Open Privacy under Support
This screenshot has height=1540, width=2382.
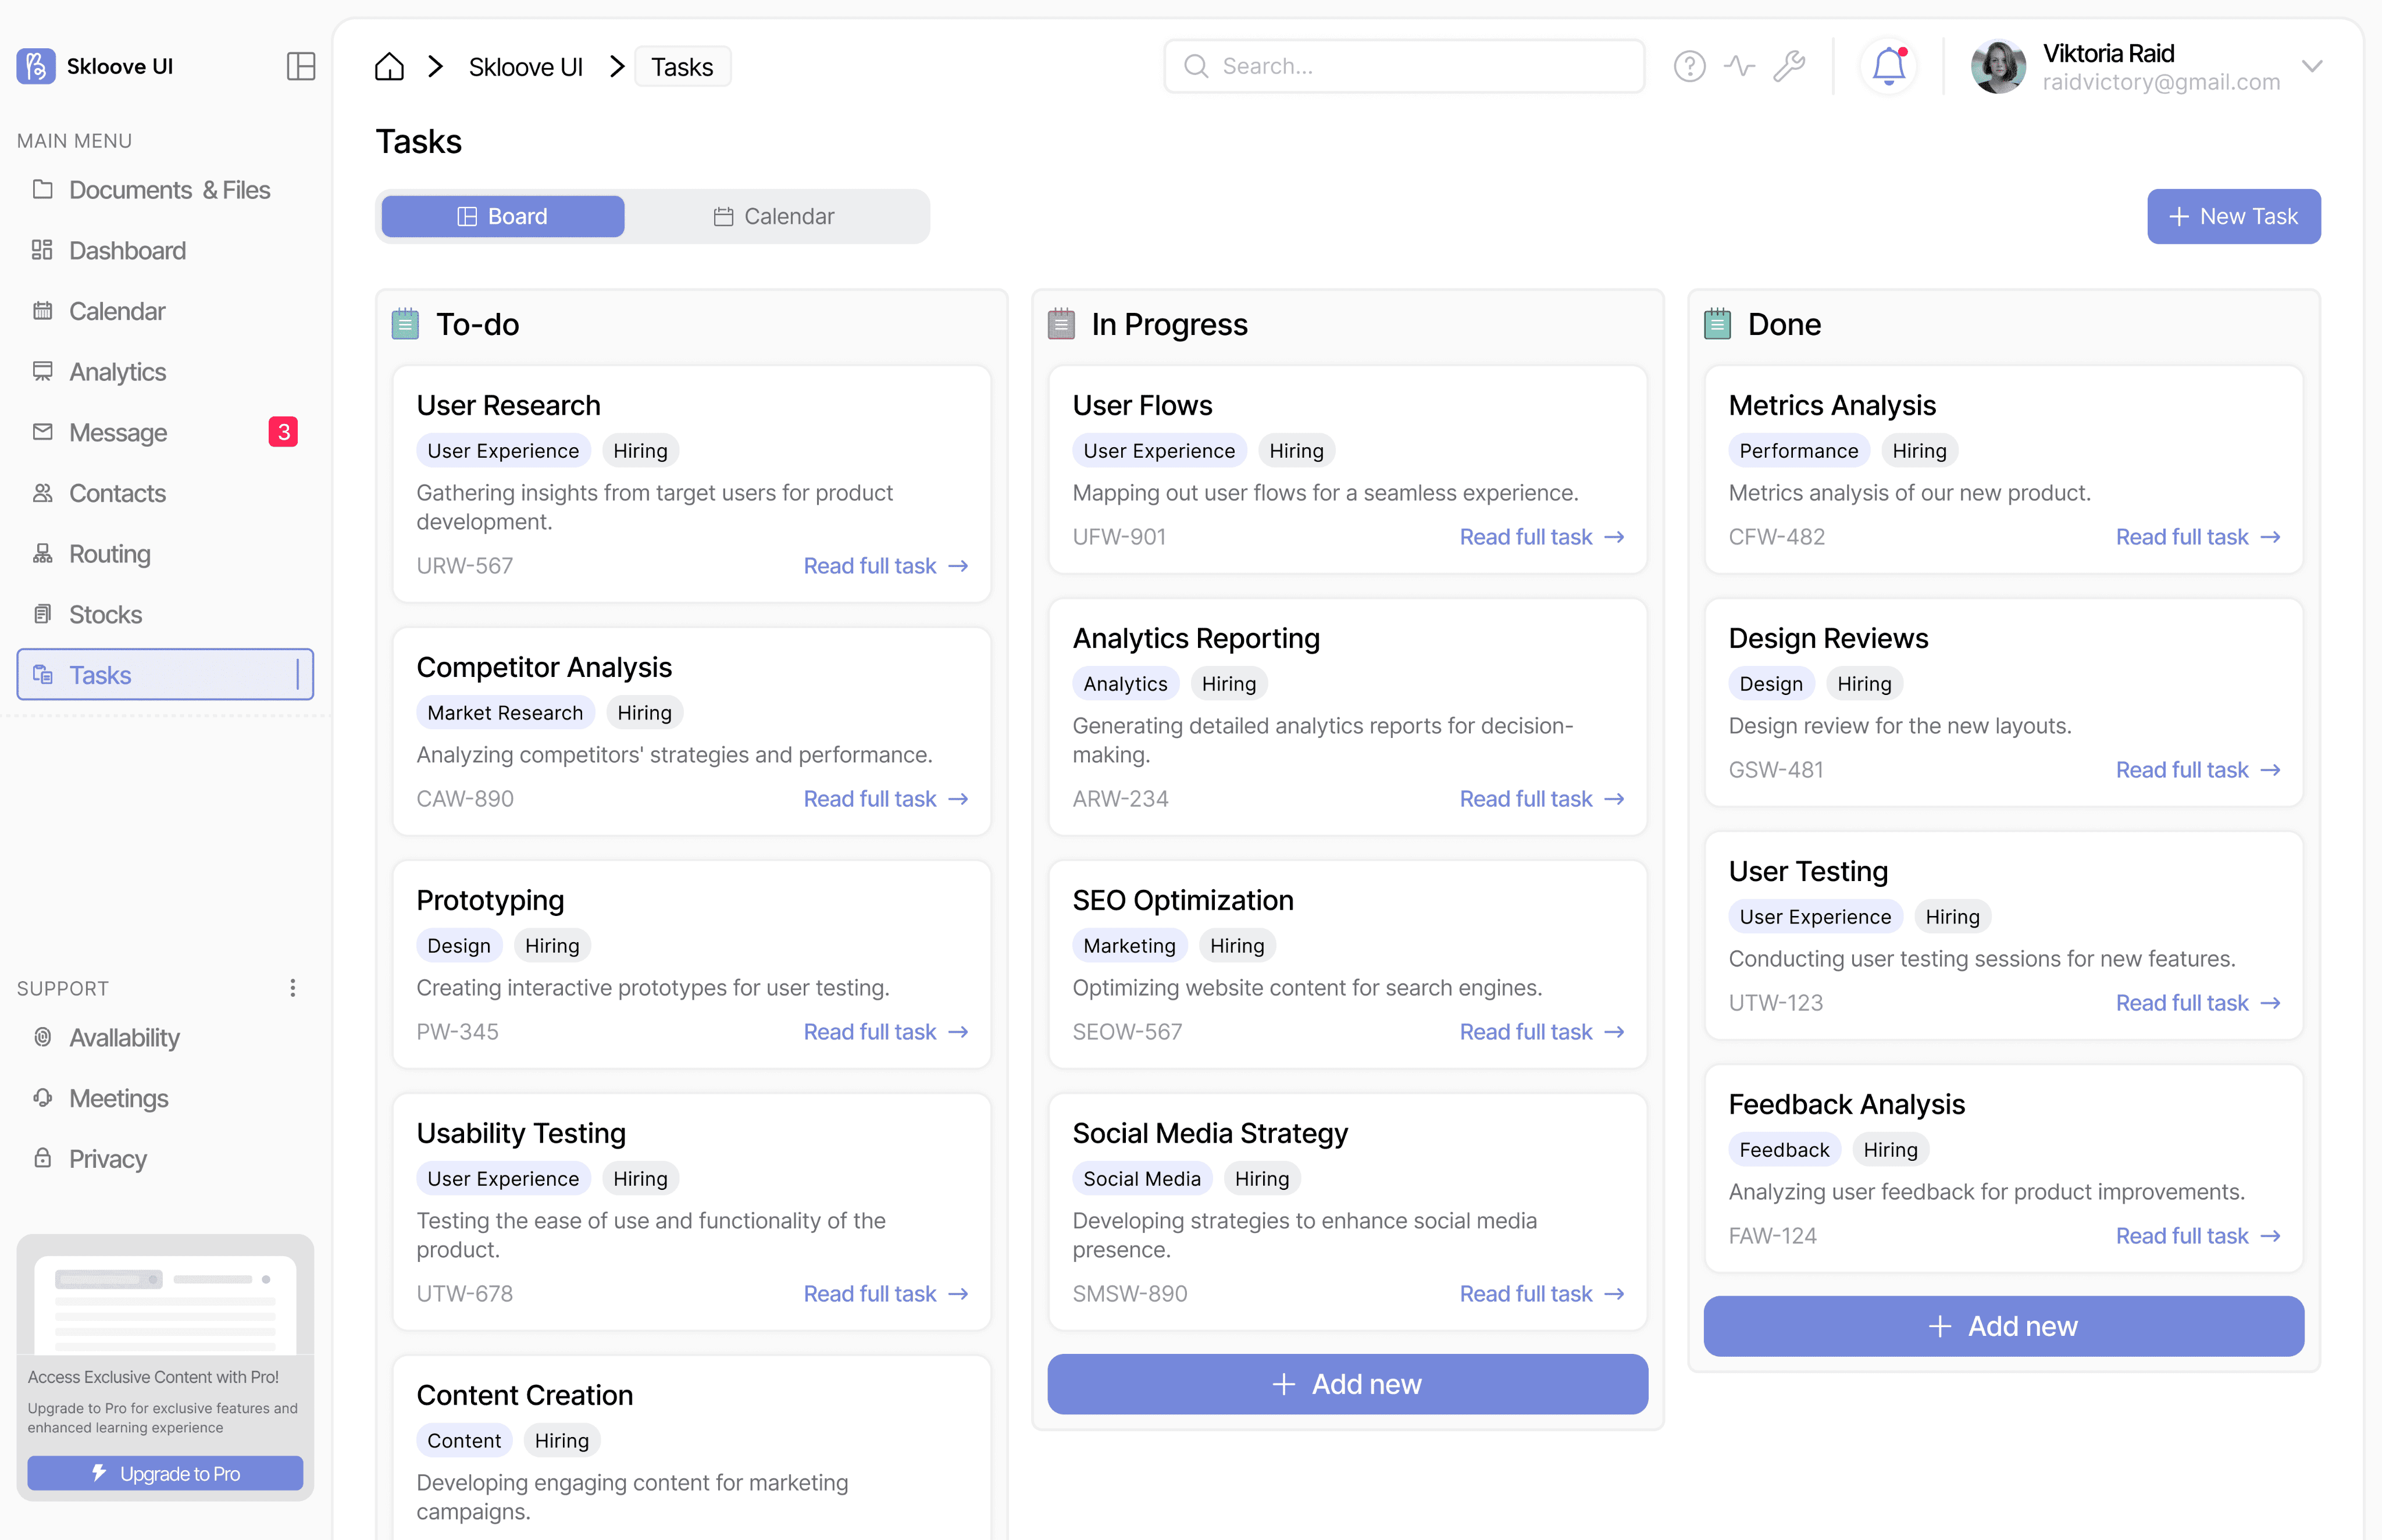165,1159
